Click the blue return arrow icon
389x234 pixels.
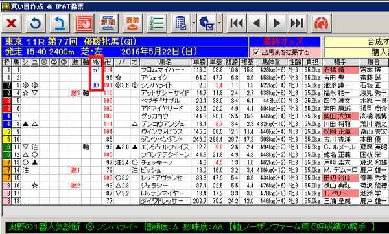pos(60,23)
